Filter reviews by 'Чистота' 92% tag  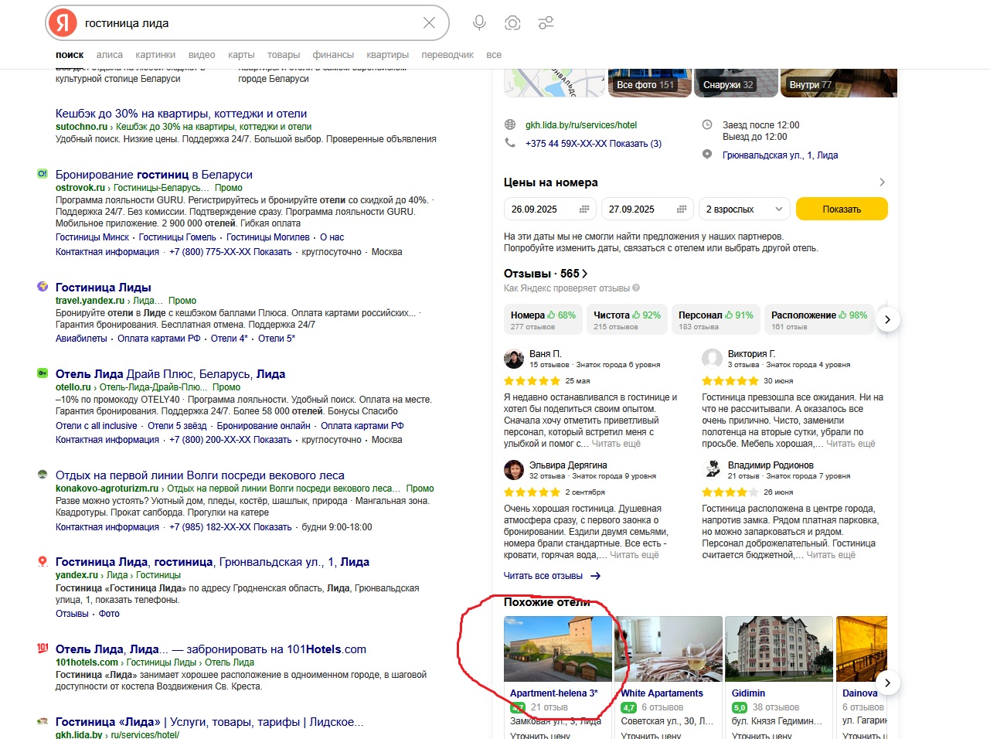click(626, 319)
